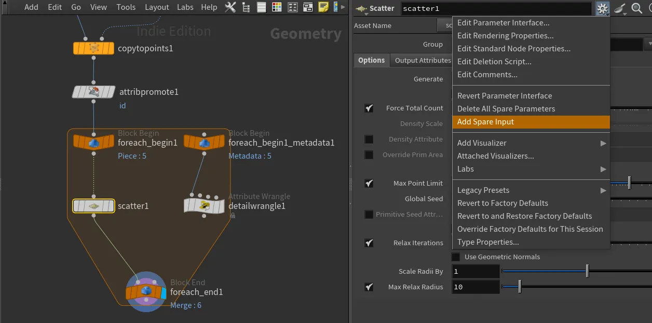Open the Labs menu in the network editor menu bar
This screenshot has height=323, width=652.
[185, 7]
